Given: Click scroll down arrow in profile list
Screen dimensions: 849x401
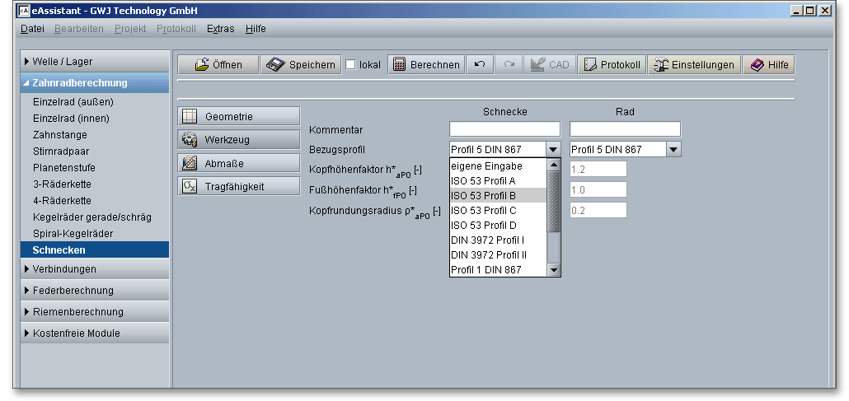Looking at the screenshot, I should pyautogui.click(x=554, y=270).
